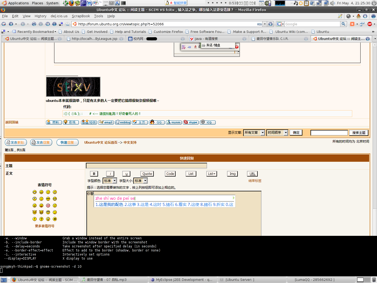Click the next track button in the panel
Image resolution: width=377 pixels, height=283 pixels.
252,3
